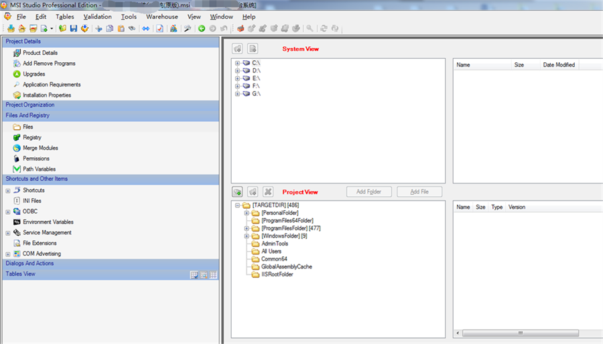Click the green back arrow toolbar icon
603x344 pixels.
tap(201, 28)
